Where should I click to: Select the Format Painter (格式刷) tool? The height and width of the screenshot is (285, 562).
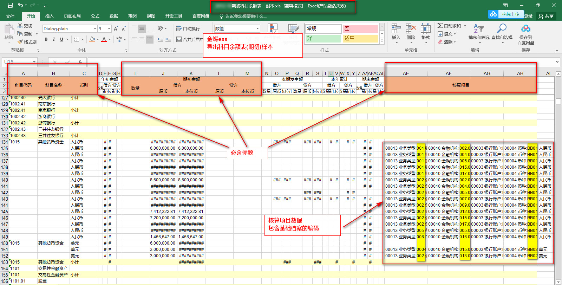(x=27, y=42)
